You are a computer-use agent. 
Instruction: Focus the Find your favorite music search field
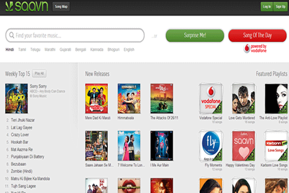(75, 35)
